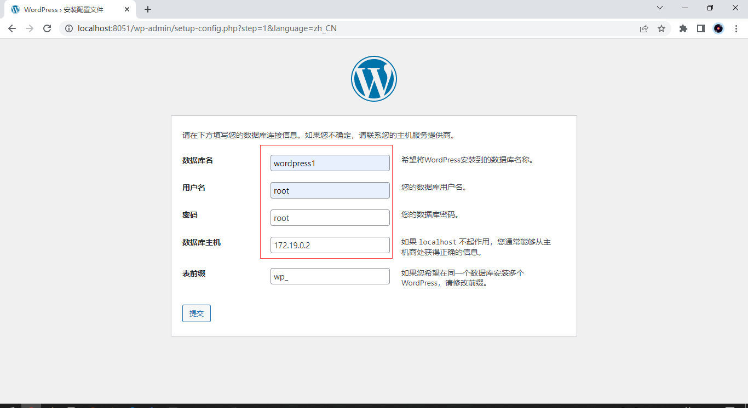Select the WordPress 安装配置文件 tab

click(70, 9)
